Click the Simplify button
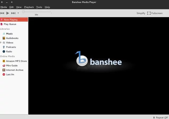169x119 pixels. 141,13
